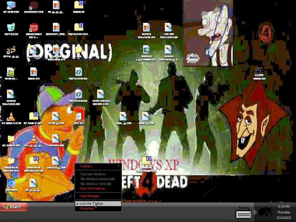Select Tile Windows Vertically menu entry

pos(98,184)
